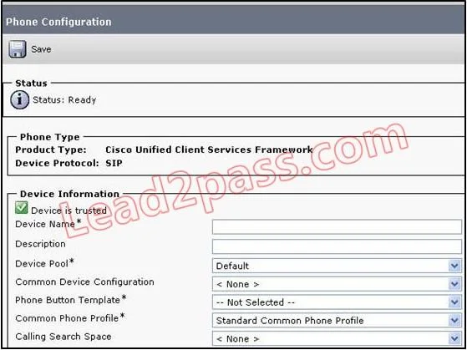Screen dimensions: 467x350
Task: Click the 'Phone Type' section heading
Action: coord(50,137)
